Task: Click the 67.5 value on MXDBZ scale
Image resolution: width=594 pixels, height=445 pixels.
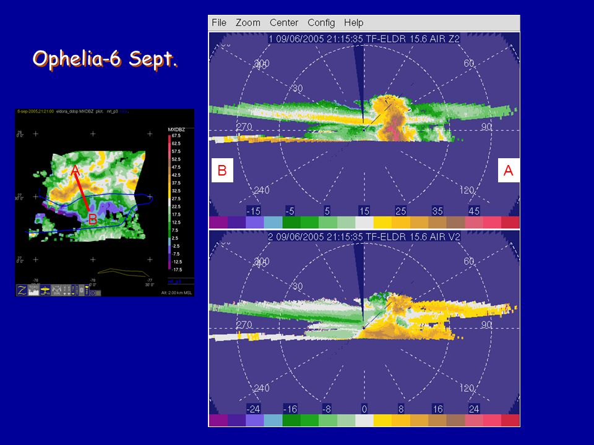Action: [176, 135]
